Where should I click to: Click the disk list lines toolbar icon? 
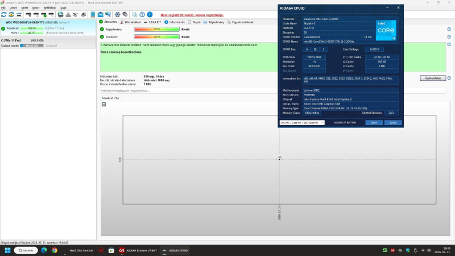coord(19,15)
